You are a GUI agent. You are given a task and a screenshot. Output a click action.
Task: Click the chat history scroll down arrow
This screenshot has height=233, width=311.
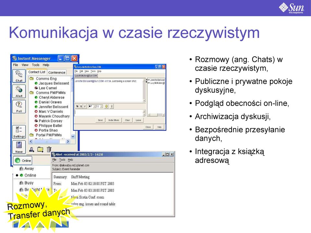pos(144,101)
